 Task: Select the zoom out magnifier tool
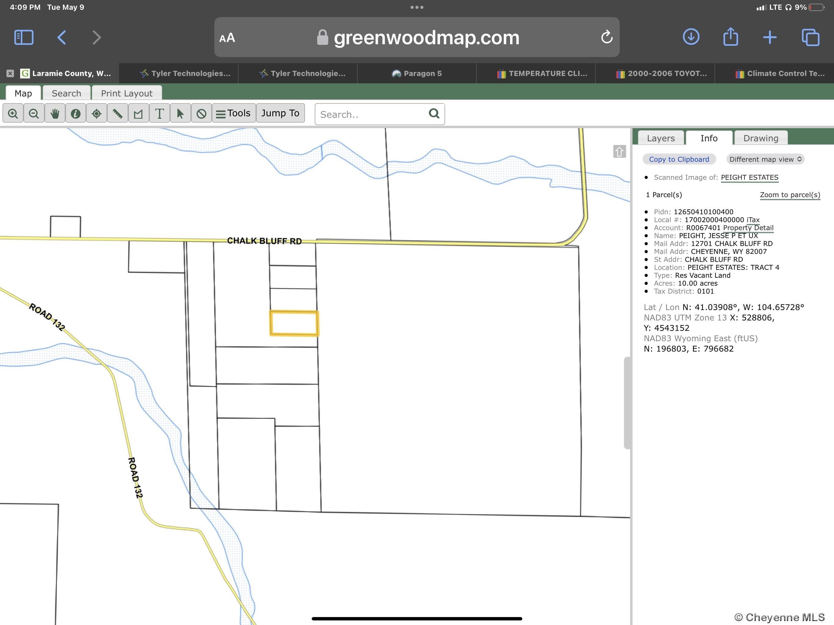pyautogui.click(x=34, y=114)
